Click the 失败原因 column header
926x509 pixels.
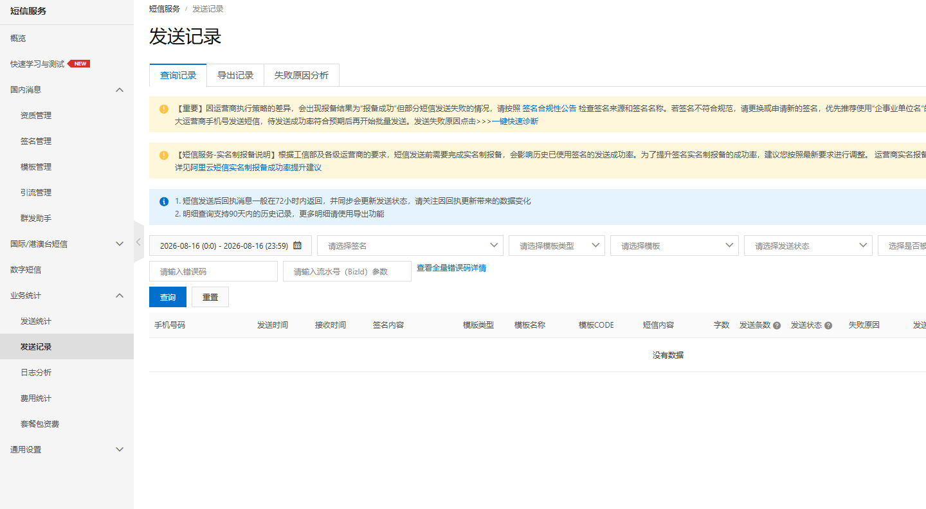pyautogui.click(x=864, y=325)
